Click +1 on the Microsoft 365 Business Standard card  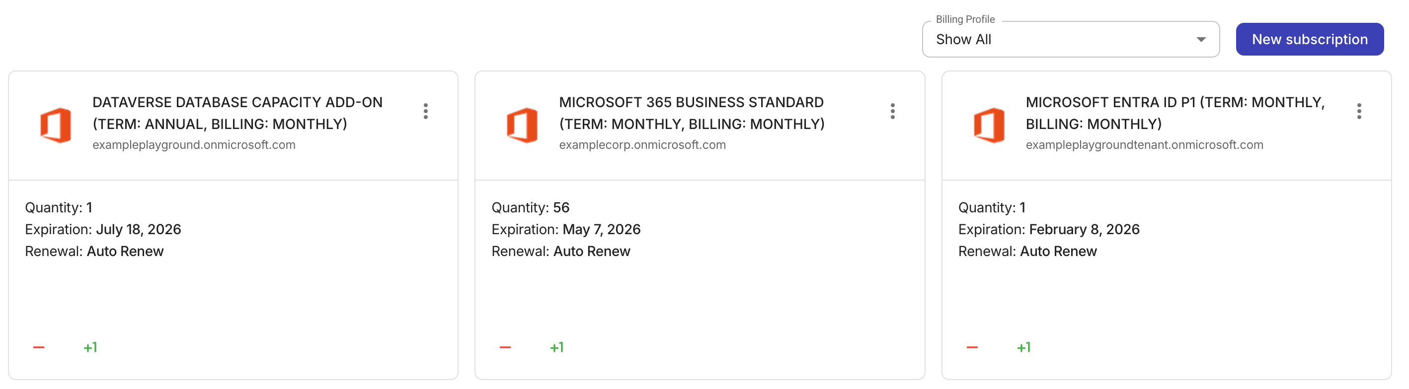click(x=557, y=346)
